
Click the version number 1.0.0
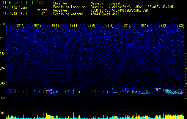(40, 3)
